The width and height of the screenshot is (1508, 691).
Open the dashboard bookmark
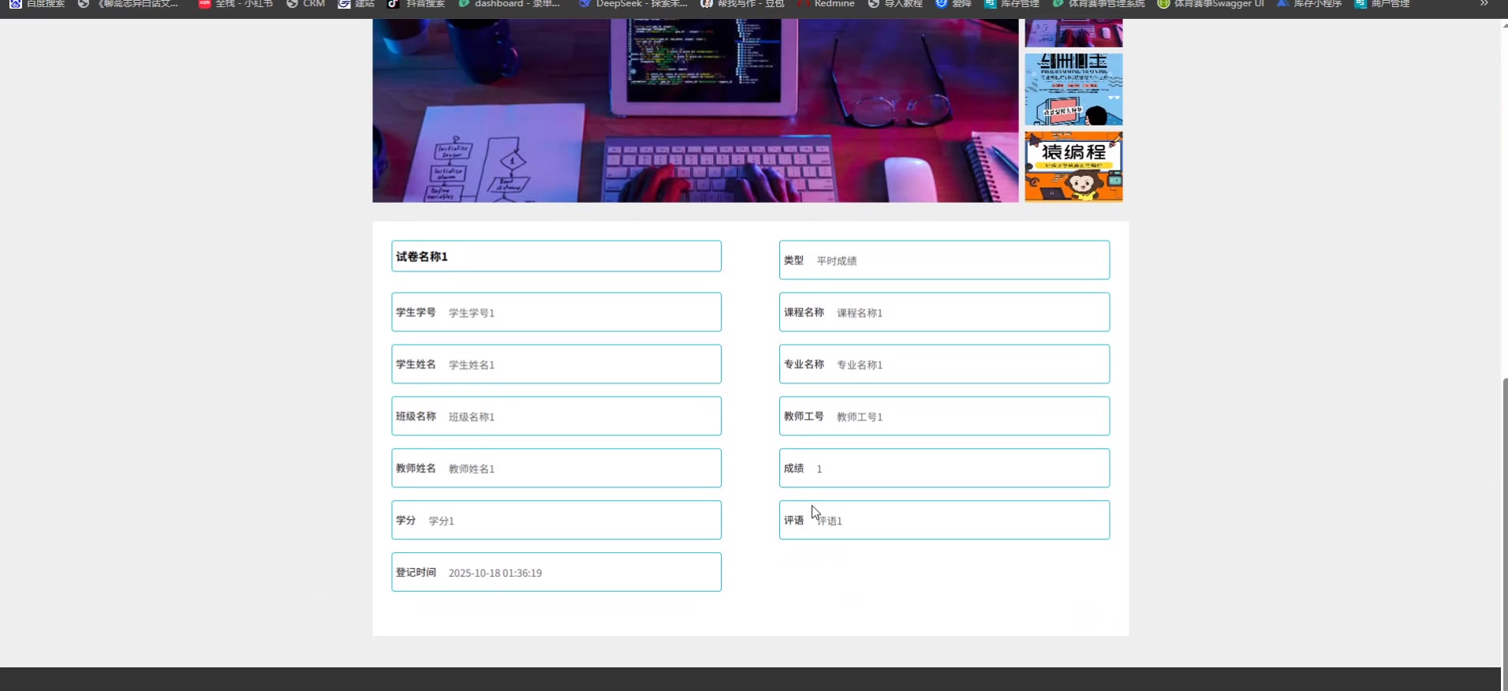click(x=509, y=4)
